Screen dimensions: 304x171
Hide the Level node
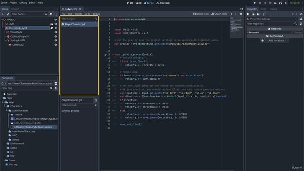click(x=56, y=24)
